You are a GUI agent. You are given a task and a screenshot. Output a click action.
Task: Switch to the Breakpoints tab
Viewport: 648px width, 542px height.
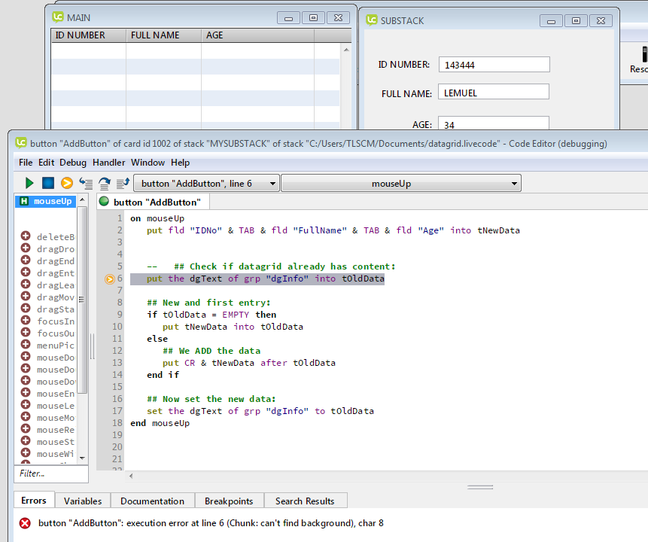point(229,501)
